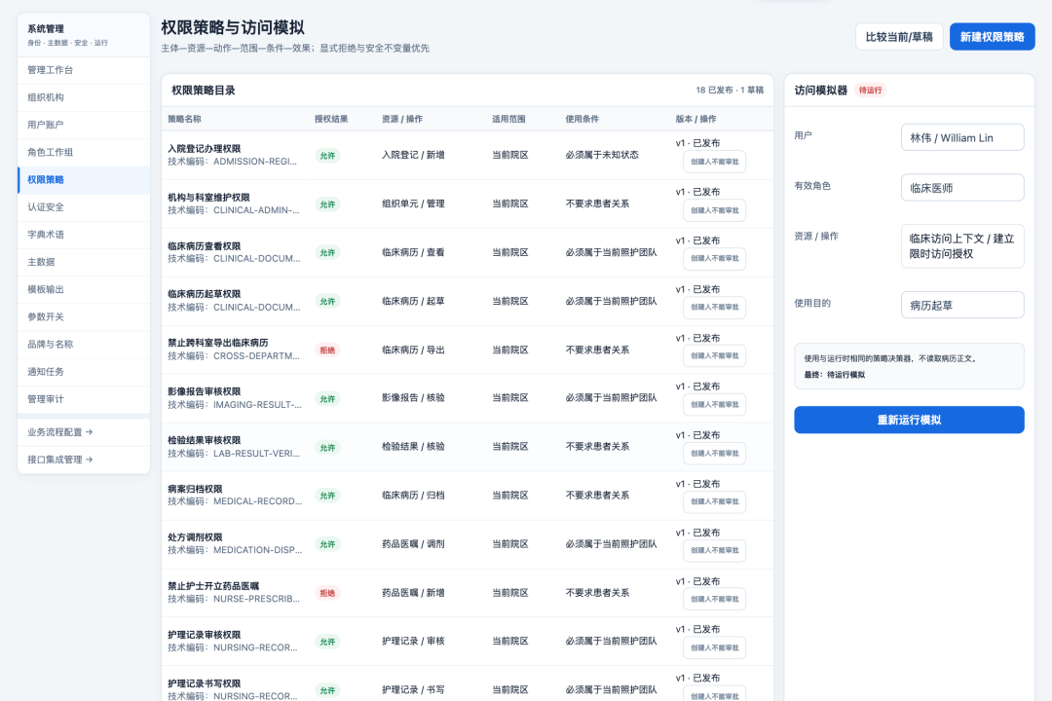The height and width of the screenshot is (701, 1052).
Task: Click 创建人不能审批 in 检验结果审核权限 row
Action: (x=715, y=454)
